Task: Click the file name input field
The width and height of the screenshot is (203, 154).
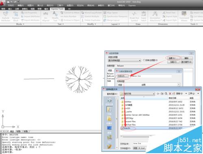Action: point(141,143)
